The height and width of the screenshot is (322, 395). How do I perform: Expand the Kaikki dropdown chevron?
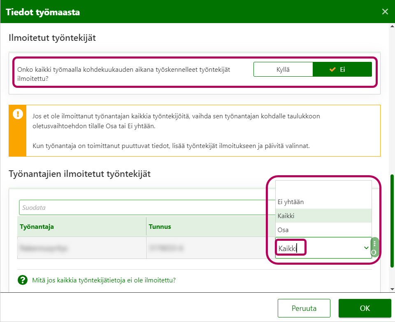point(366,248)
